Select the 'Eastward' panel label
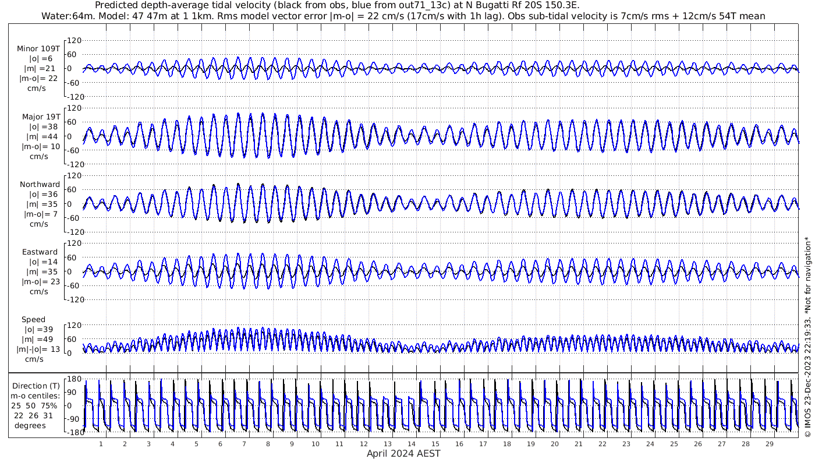 coord(40,252)
